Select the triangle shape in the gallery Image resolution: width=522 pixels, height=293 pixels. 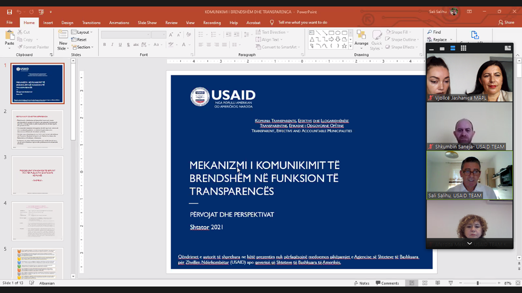point(312,39)
